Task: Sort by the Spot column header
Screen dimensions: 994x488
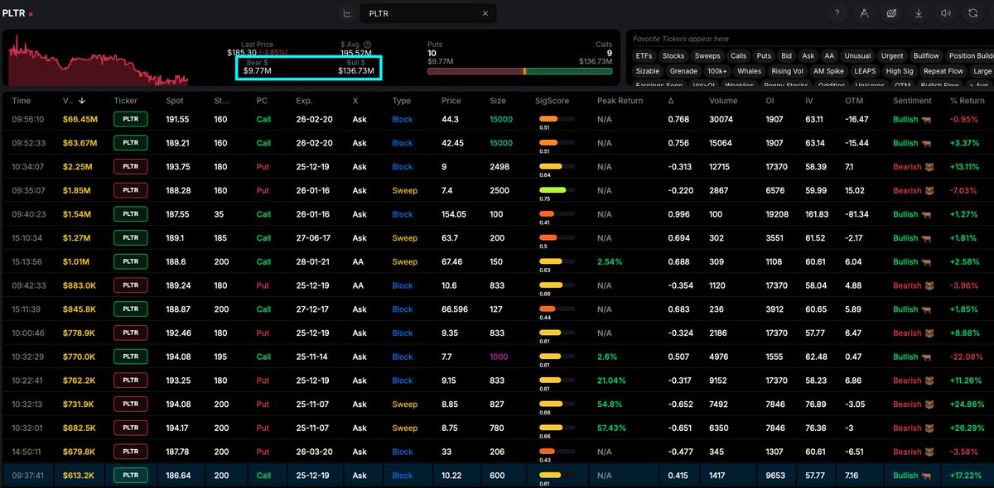Action: [x=175, y=100]
